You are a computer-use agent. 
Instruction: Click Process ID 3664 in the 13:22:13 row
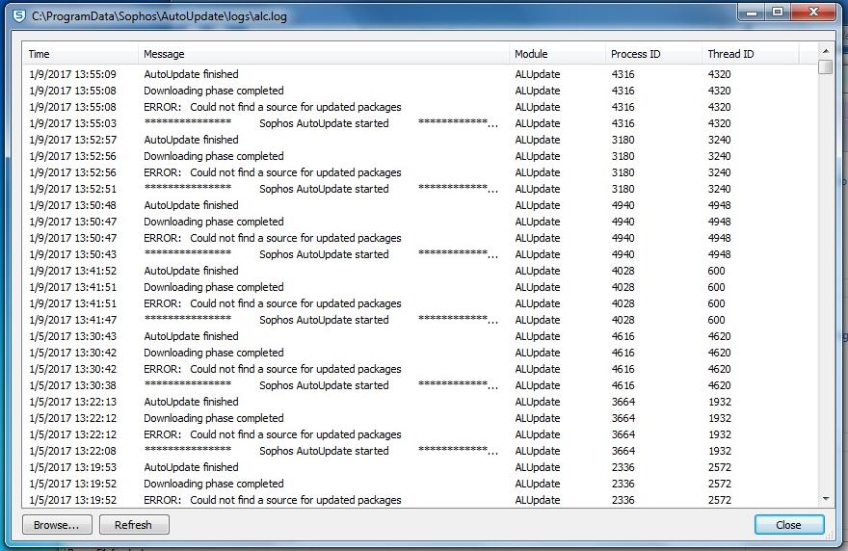[623, 402]
